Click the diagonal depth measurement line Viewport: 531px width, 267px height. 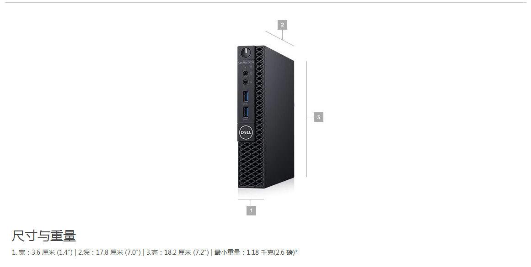click(280, 38)
